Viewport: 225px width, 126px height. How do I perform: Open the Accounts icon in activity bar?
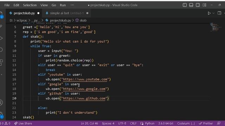click(x=1, y=103)
